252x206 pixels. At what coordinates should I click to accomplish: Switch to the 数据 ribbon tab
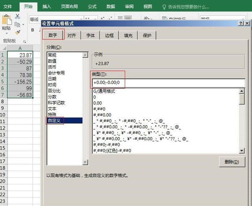click(111, 7)
